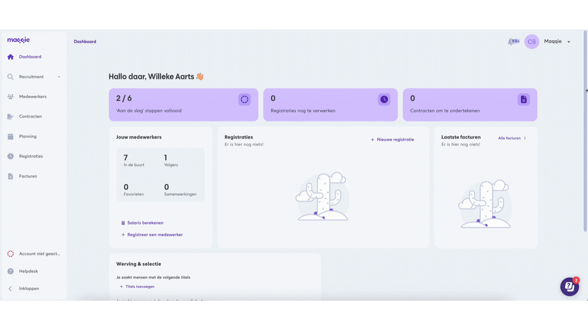The image size is (588, 330).
Task: Click the Recruitment magnifier icon
Action: pos(10,77)
